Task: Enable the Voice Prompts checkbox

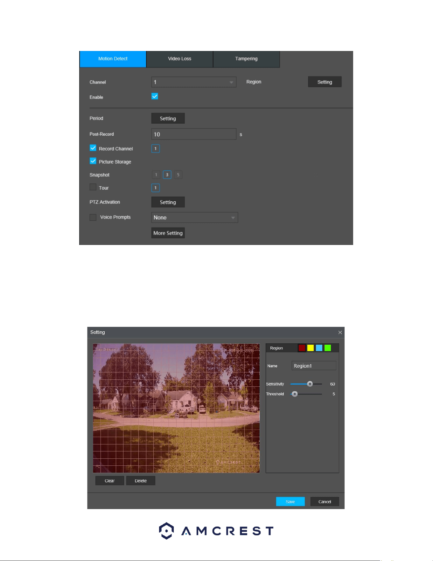Action: click(x=93, y=217)
